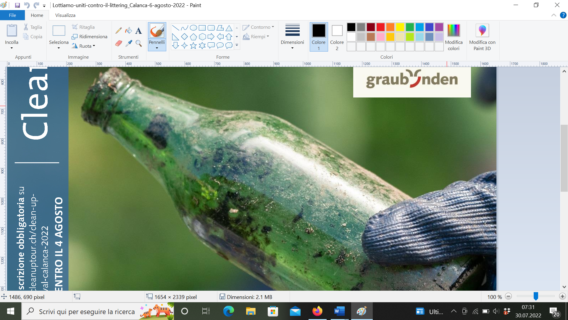This screenshot has width=568, height=320.
Task: Open the Seleziona dropdown arrow
Action: point(59,48)
